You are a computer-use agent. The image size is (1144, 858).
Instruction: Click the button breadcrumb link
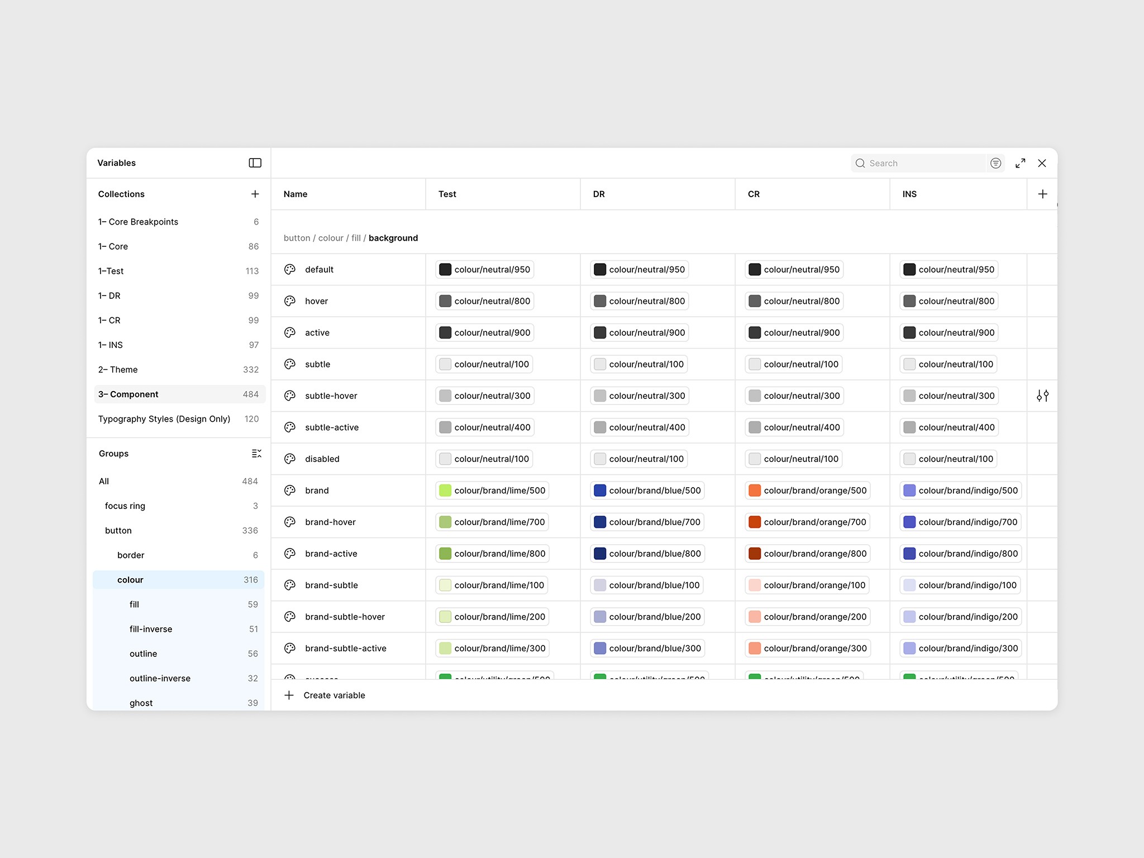pyautogui.click(x=297, y=238)
